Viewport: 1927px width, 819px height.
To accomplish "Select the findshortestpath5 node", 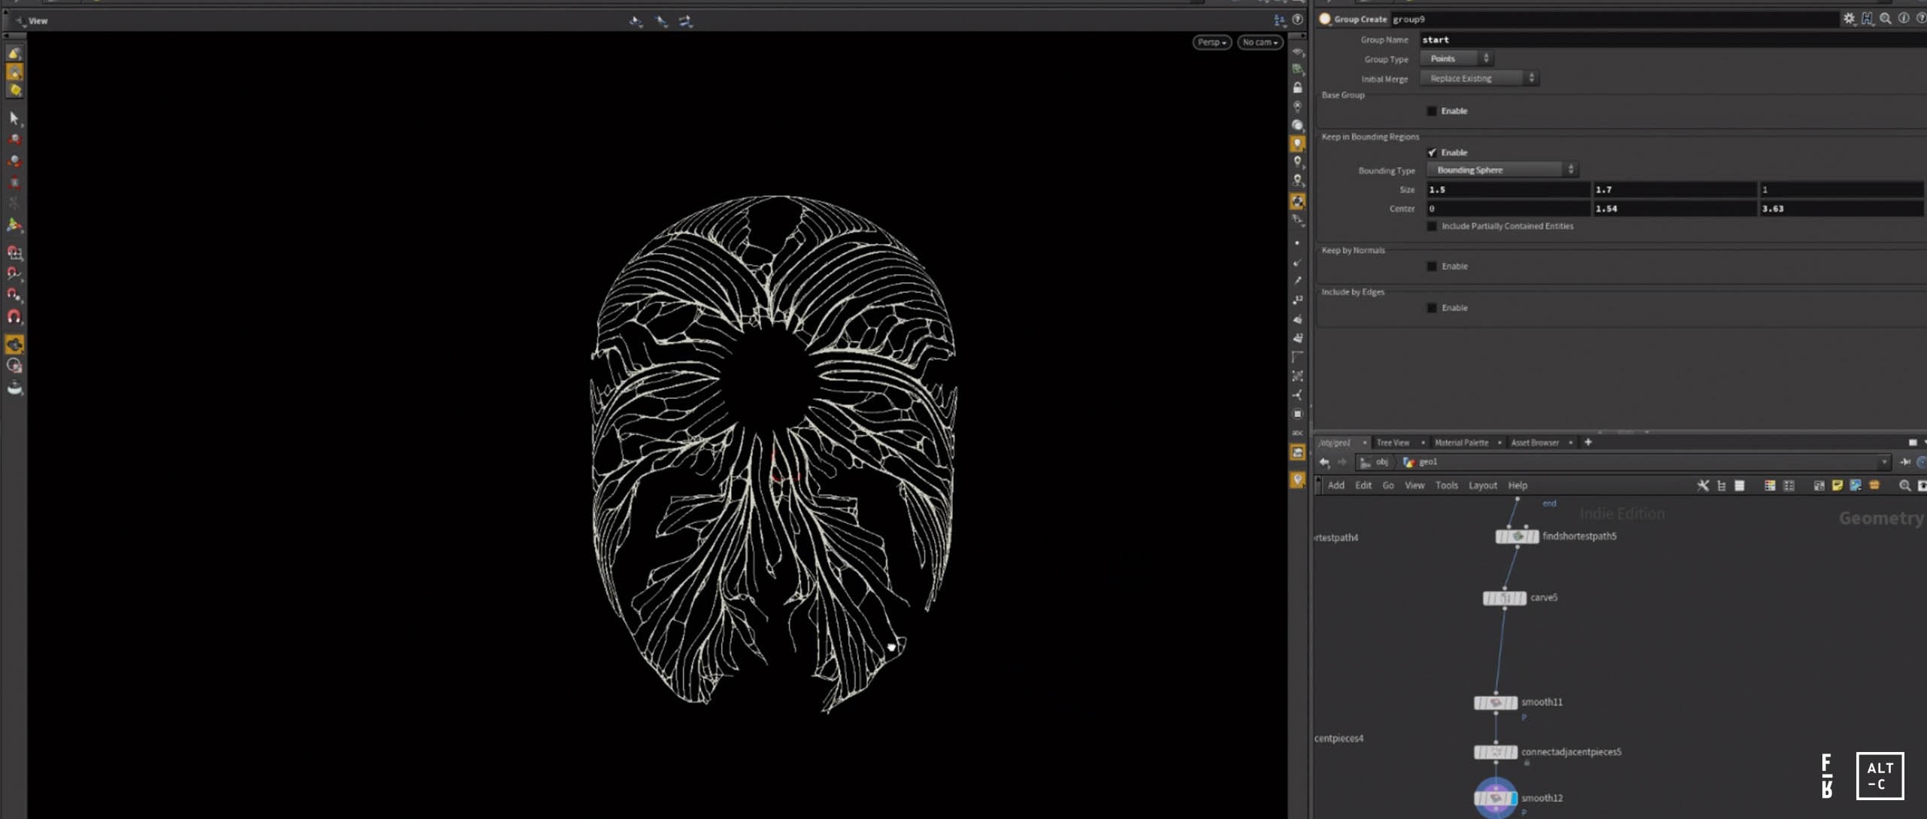I will (x=1517, y=537).
